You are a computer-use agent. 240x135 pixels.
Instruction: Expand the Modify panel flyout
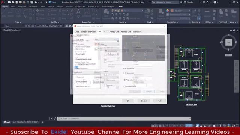pyautogui.click(x=55, y=22)
